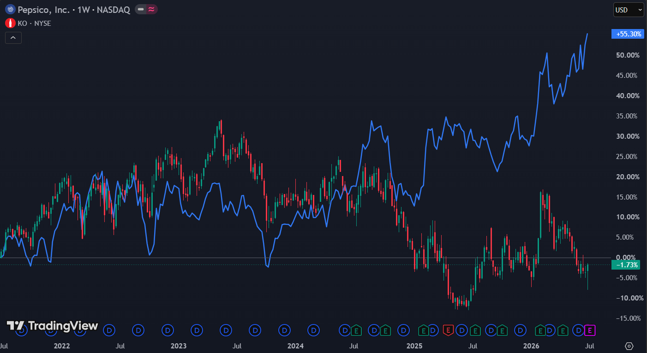
Task: Click dividend D marker touching first green E
Action: [x=345, y=330]
